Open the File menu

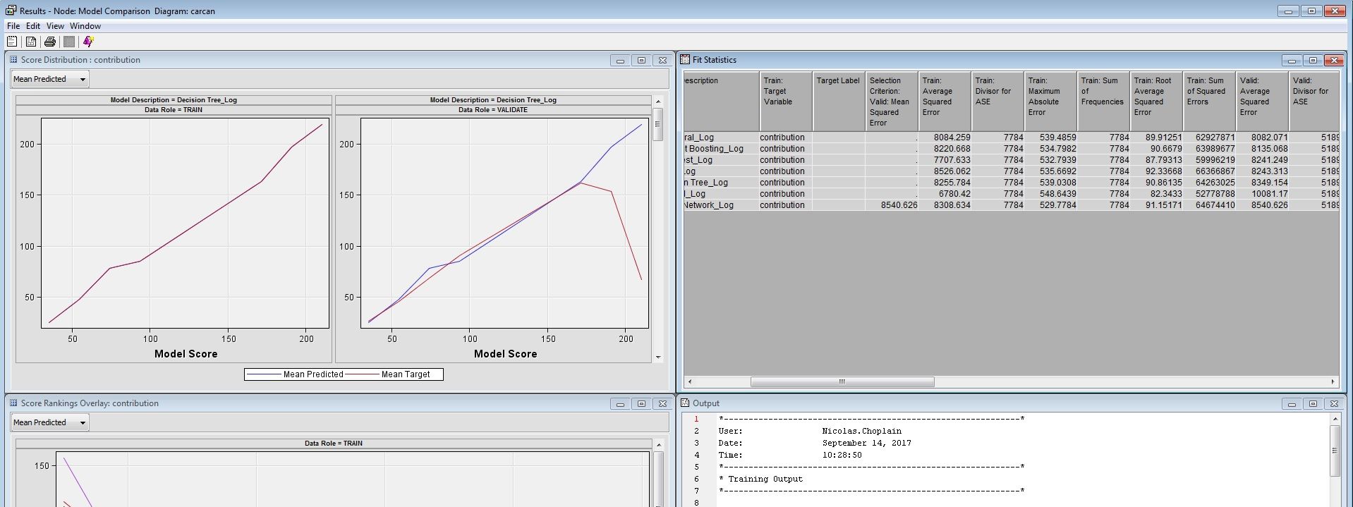(x=13, y=26)
